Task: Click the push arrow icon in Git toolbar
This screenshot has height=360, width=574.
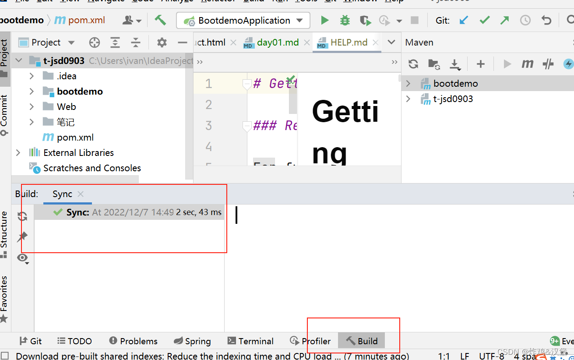Action: 504,20
